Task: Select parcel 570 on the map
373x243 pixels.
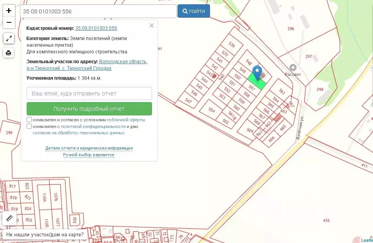Action: (225, 53)
